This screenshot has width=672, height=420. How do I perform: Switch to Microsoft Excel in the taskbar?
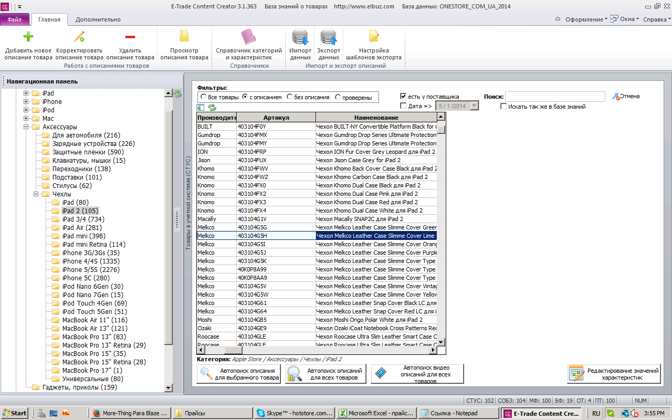click(376, 413)
